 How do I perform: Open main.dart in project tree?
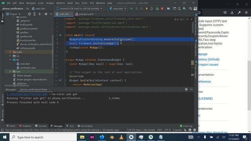[25, 63]
